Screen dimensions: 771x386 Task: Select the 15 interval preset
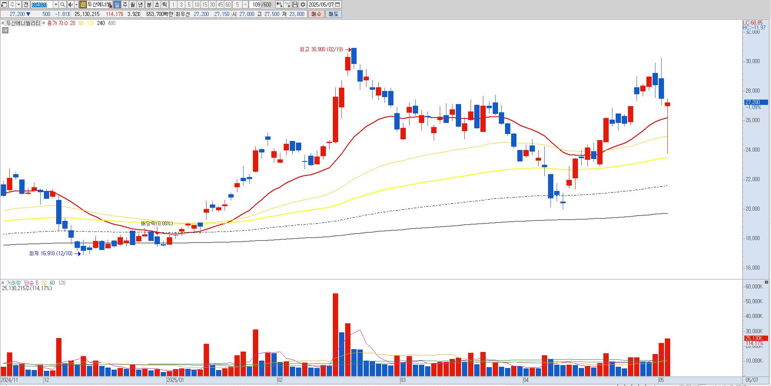(x=205, y=5)
